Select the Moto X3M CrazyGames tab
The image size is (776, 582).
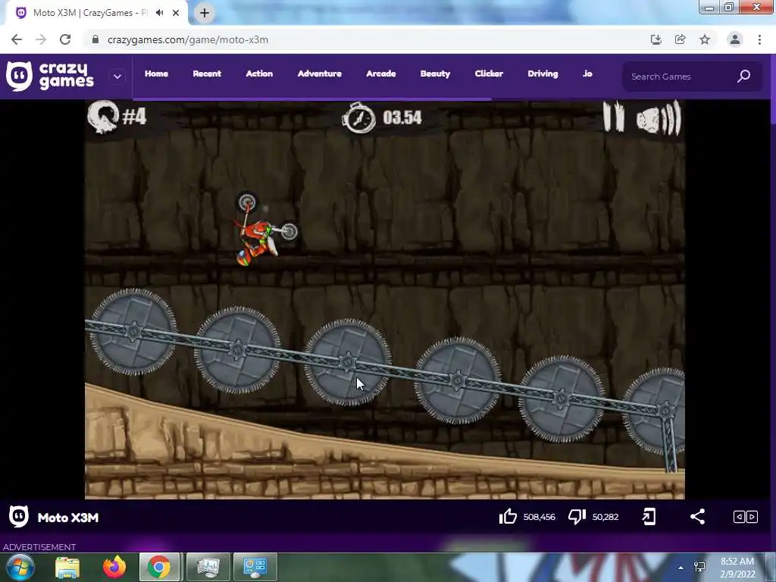[x=96, y=13]
